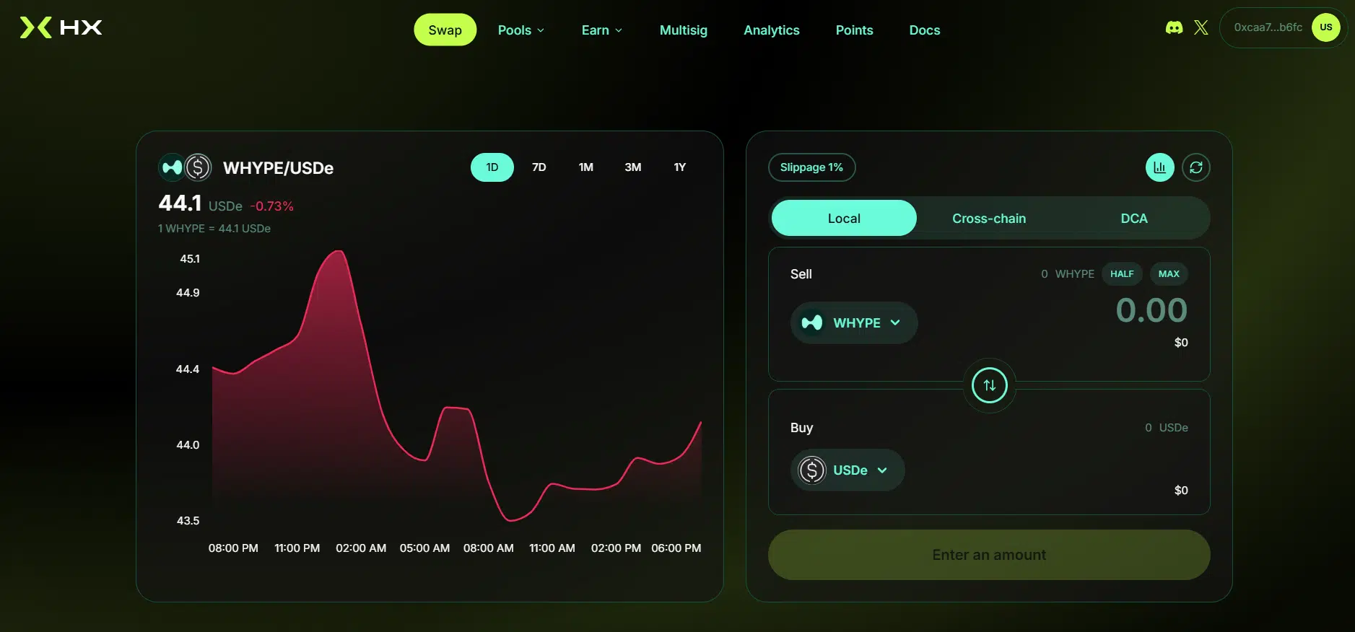Viewport: 1355px width, 632px height.
Task: Click the WHYPE token icon in chart header
Action: click(172, 167)
